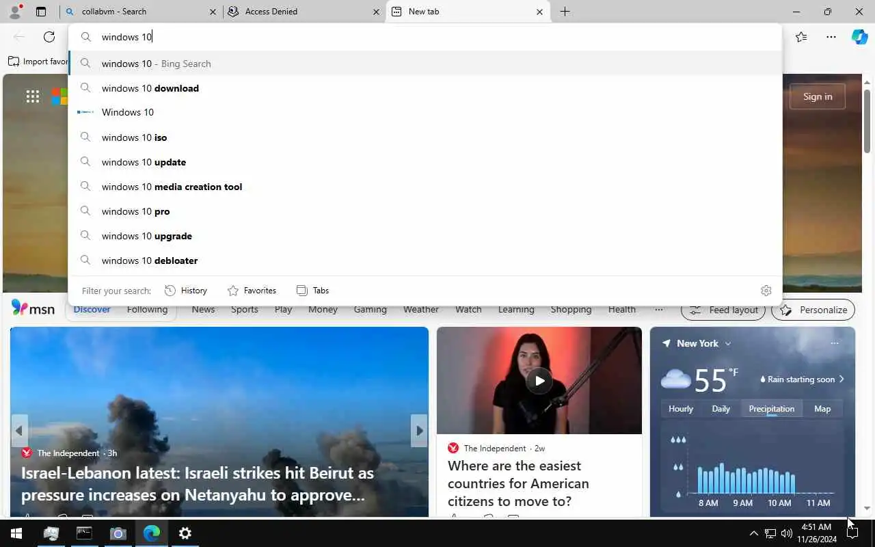The height and width of the screenshot is (547, 875).
Task: Select 'windows 10 update' suggestion
Action: point(425,162)
